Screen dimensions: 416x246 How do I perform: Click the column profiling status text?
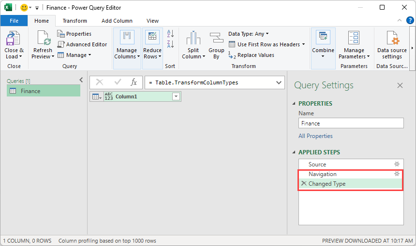click(107, 241)
